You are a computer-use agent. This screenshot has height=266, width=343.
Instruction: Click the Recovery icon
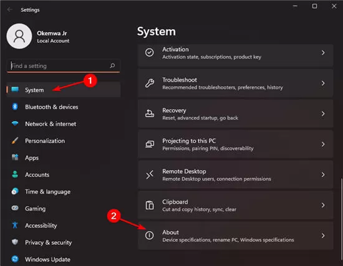pyautogui.click(x=150, y=113)
